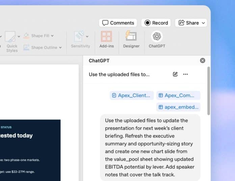Open the chat more options ellipsis

pyautogui.click(x=185, y=74)
